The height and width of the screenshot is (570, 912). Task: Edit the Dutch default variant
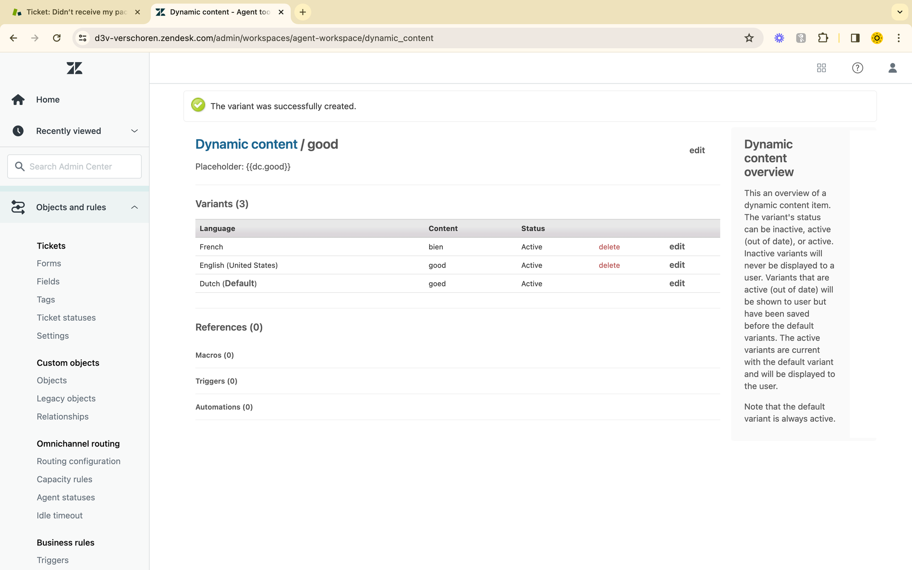coord(677,283)
